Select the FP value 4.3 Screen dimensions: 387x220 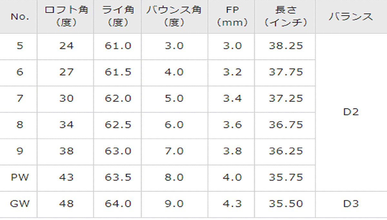(x=232, y=204)
